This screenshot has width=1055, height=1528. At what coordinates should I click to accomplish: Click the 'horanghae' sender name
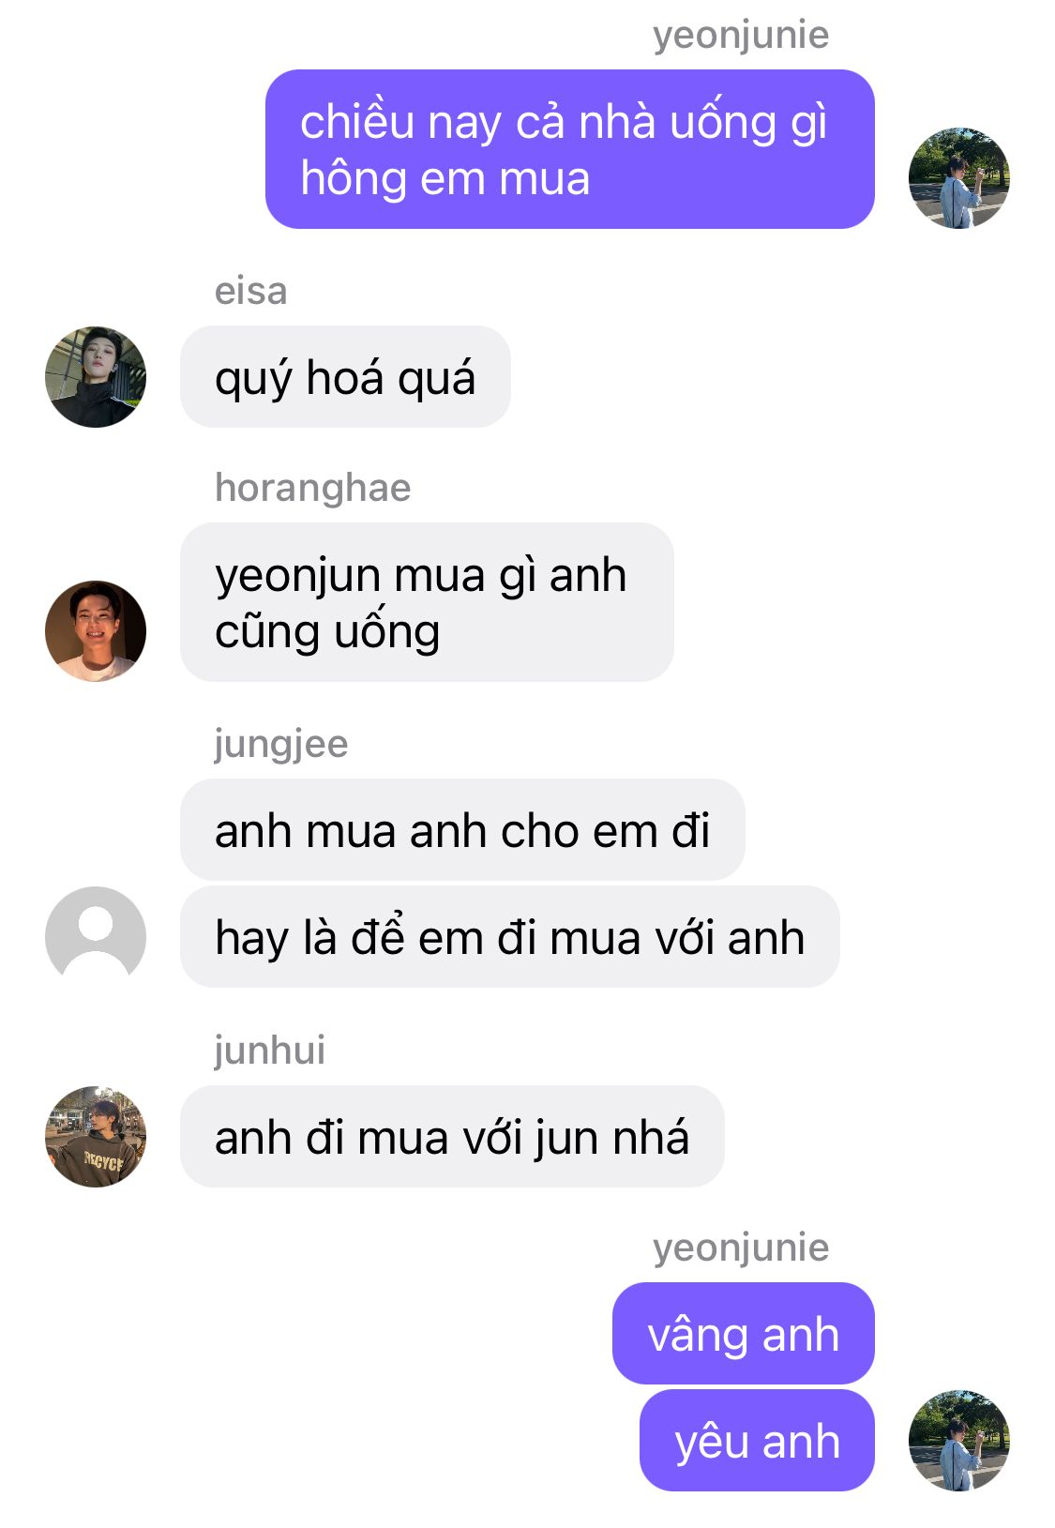point(313,488)
